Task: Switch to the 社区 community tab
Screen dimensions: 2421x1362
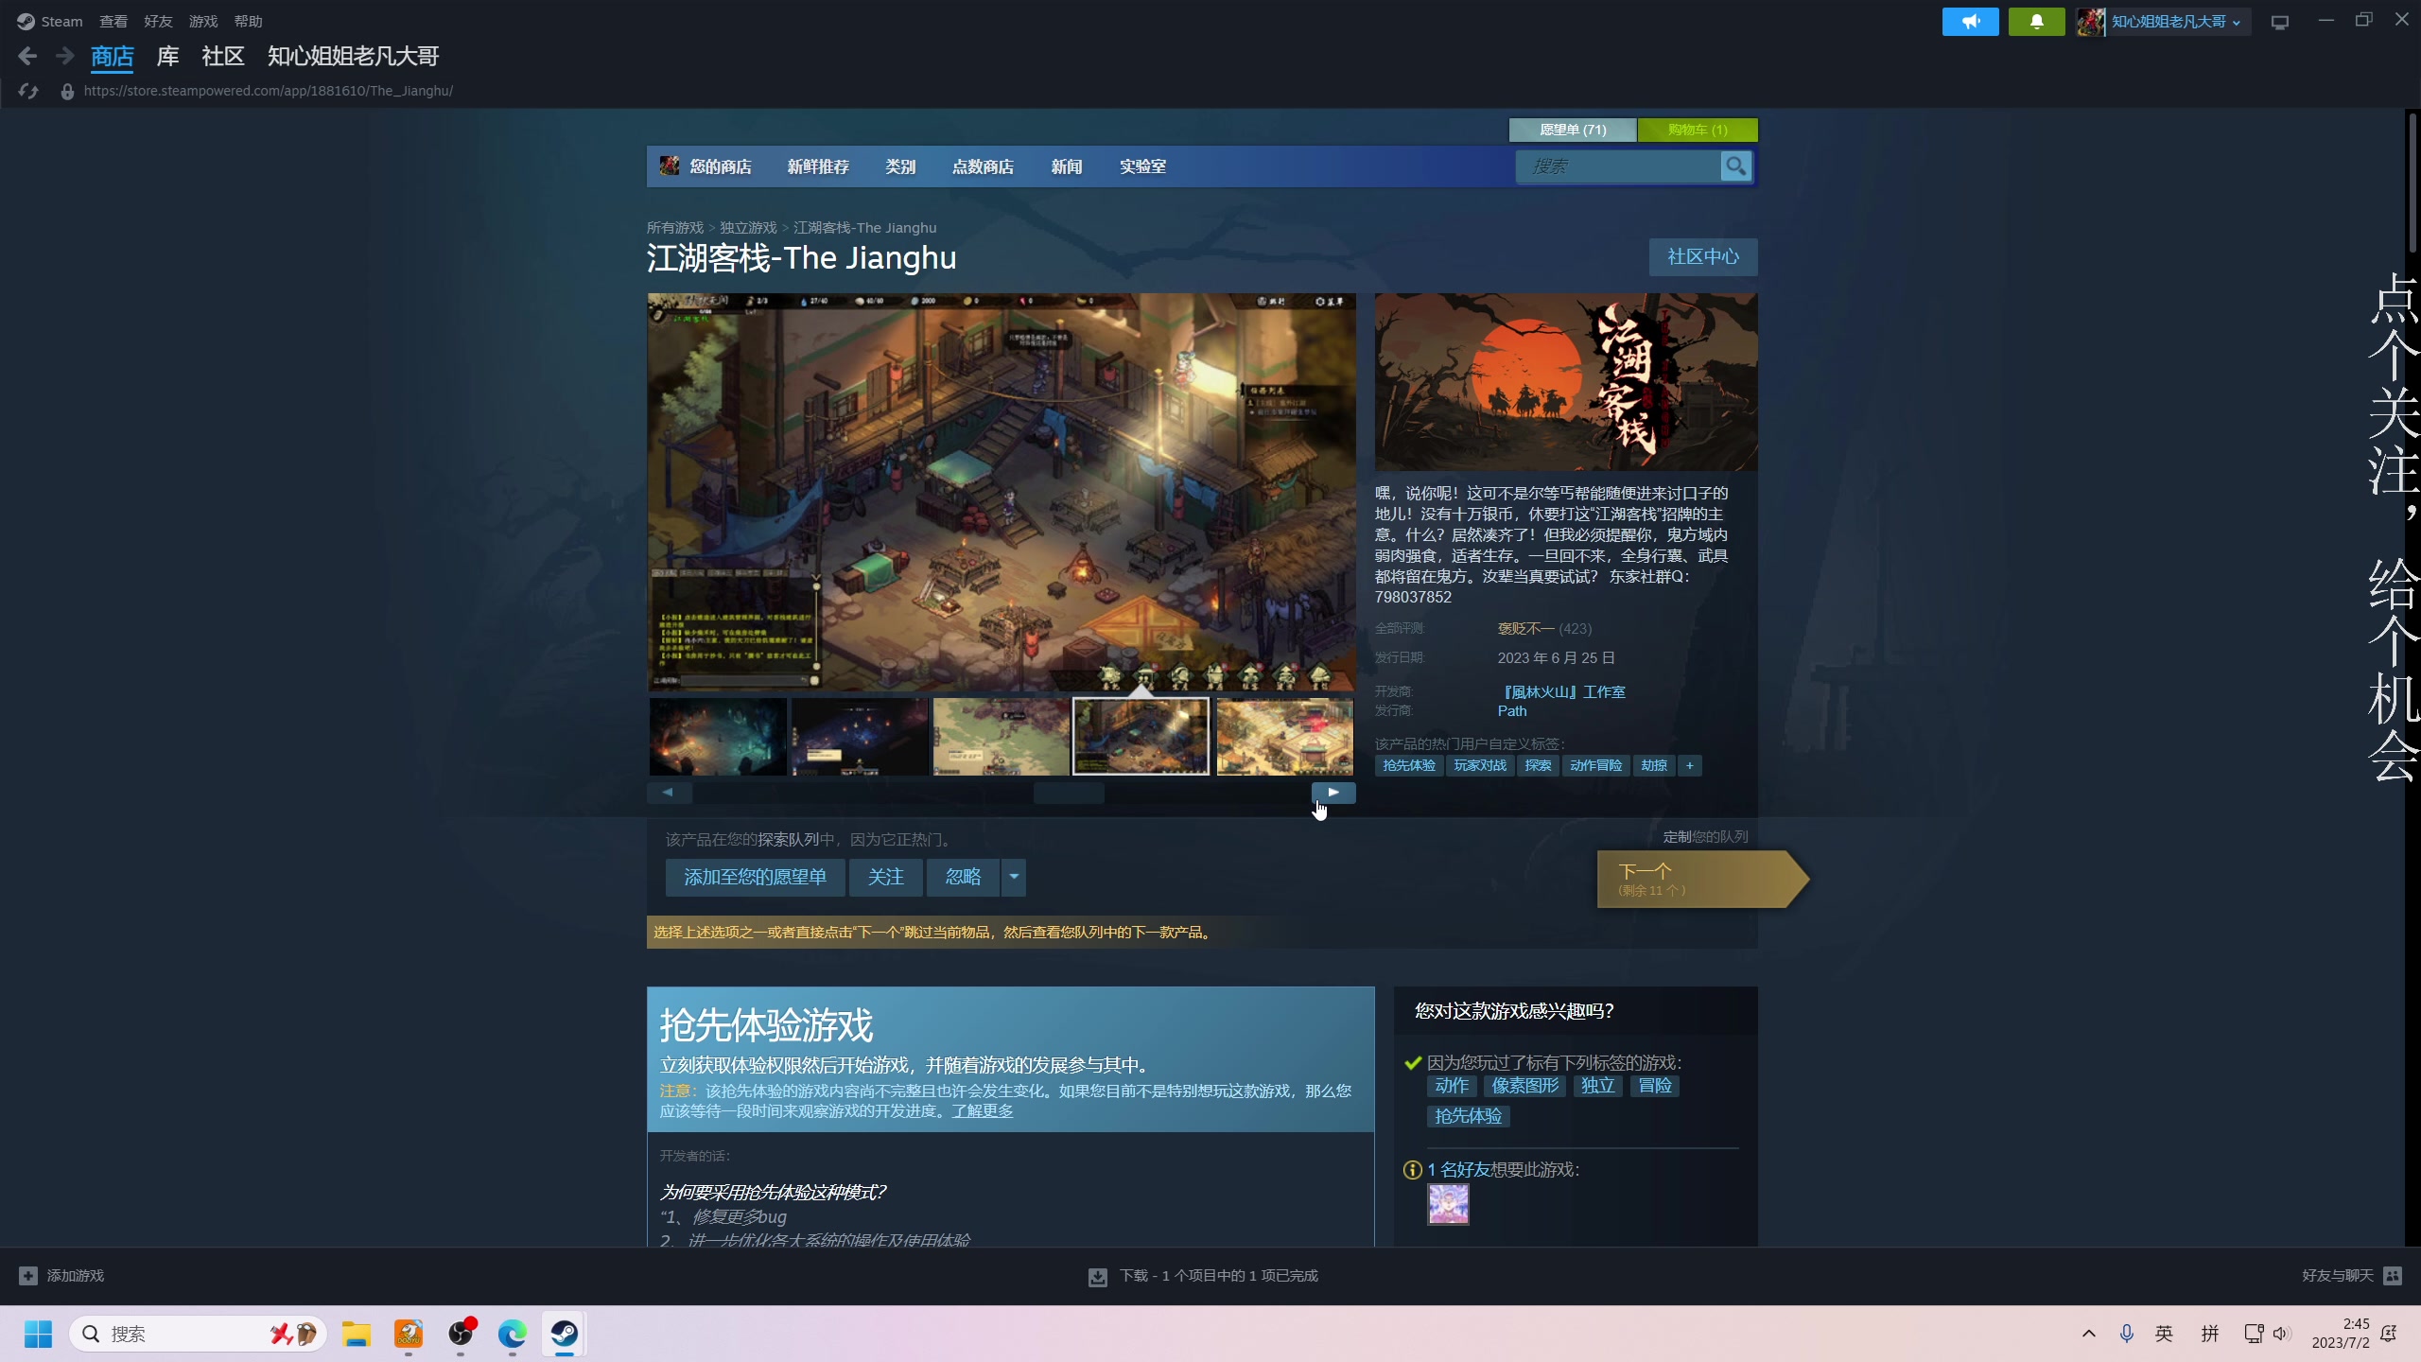Action: 223,57
